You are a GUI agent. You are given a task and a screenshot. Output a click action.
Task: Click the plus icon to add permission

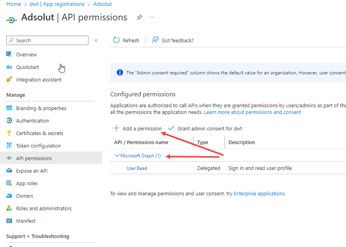pyautogui.click(x=116, y=128)
